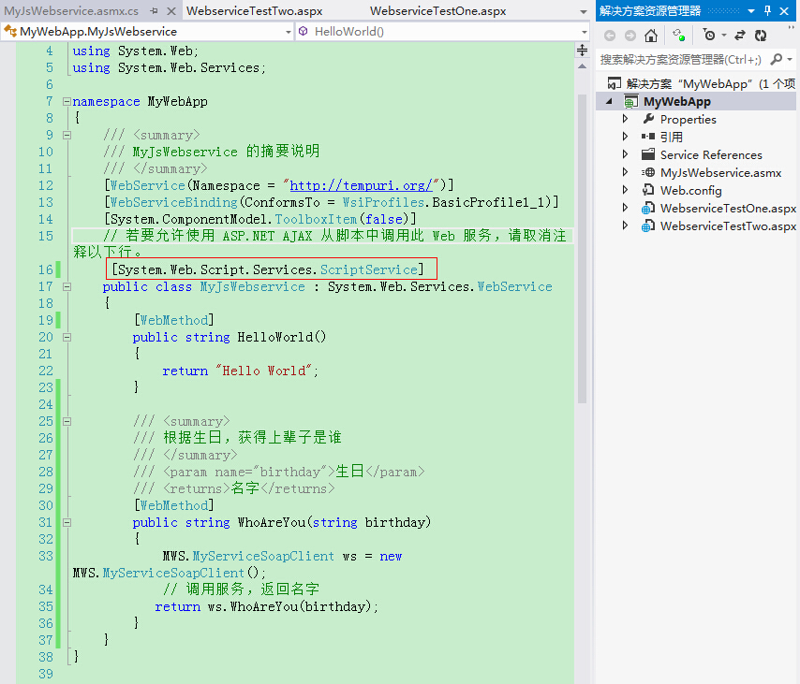Open the pending changes filter dropdown arrow

(724, 36)
